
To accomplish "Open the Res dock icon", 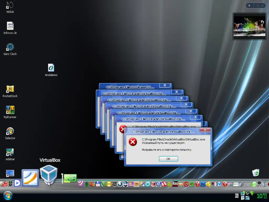I will click(x=175, y=184).
